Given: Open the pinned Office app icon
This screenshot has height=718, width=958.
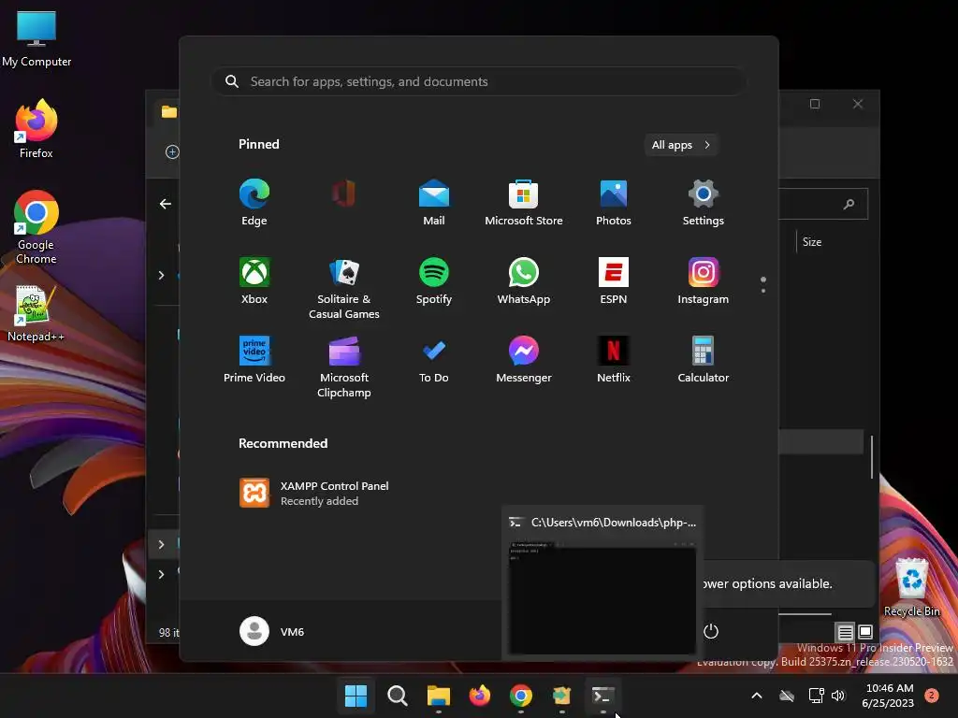Looking at the screenshot, I should click(x=343, y=194).
